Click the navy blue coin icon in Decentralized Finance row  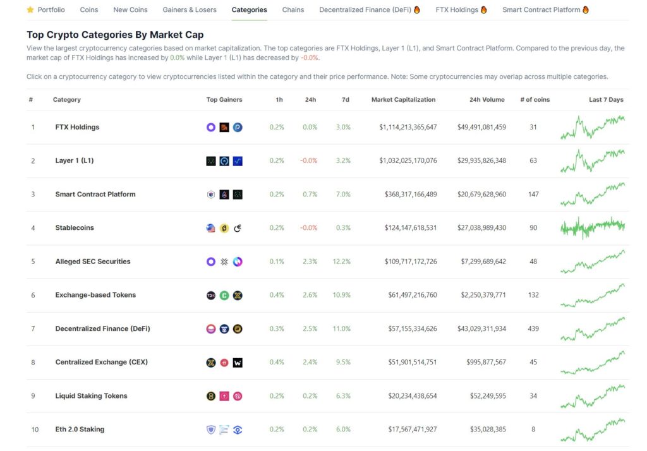(x=224, y=329)
